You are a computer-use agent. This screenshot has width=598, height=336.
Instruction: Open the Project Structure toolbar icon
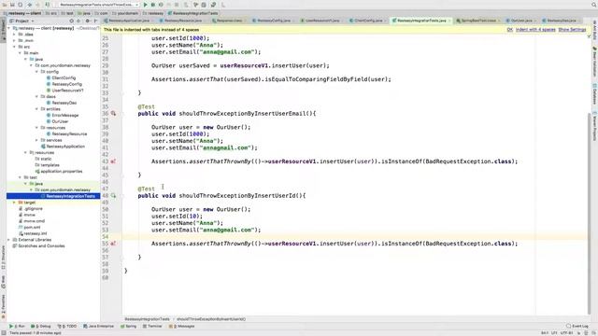[204, 5]
